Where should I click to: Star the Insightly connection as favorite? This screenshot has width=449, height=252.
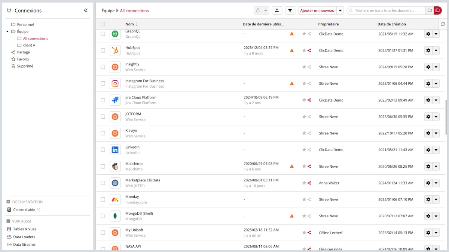coord(304,67)
